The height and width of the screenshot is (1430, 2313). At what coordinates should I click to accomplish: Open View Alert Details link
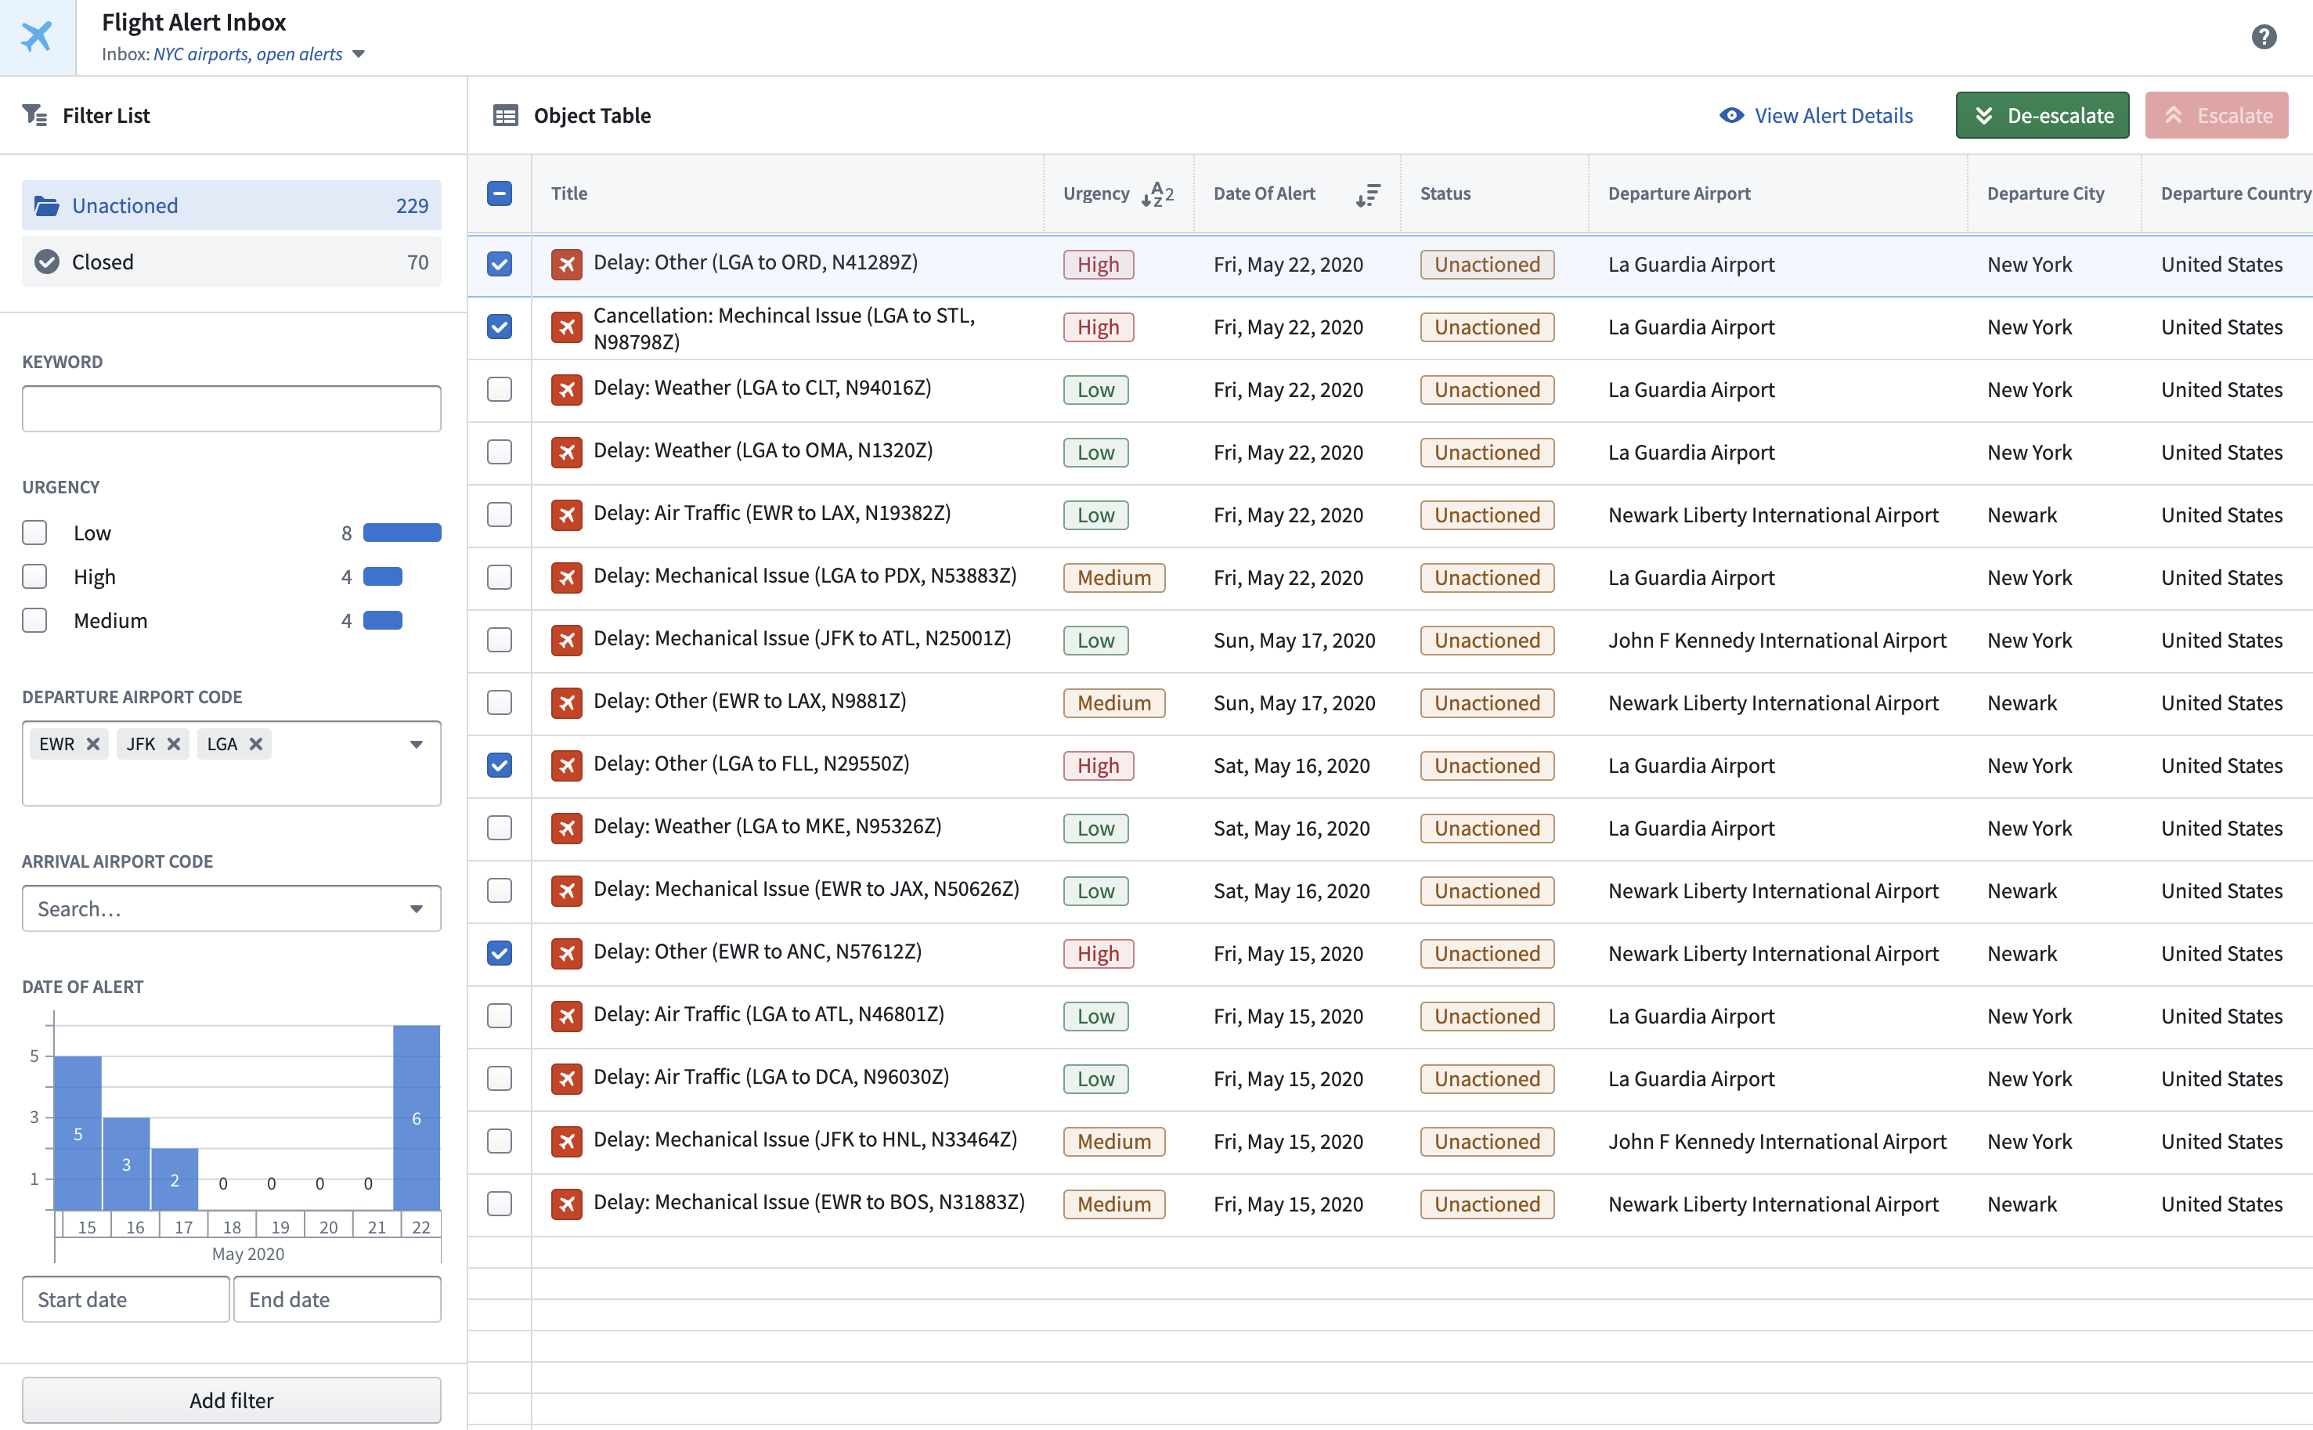[1816, 115]
